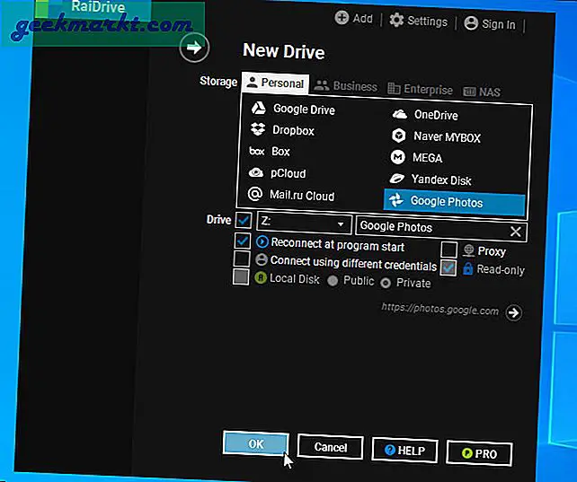Clear the Google Photos drive name field

(x=516, y=231)
